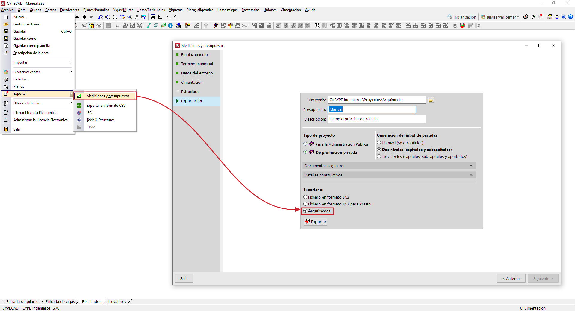The image size is (575, 311).
Task: Click the zoom extents icon
Action: [x=108, y=17]
